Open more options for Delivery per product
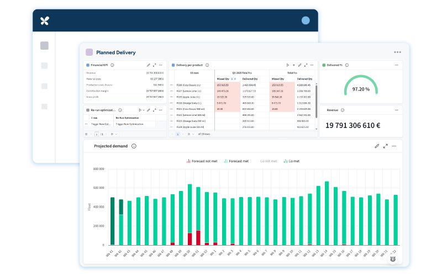Screen dimensions: 442x276 click(312, 65)
